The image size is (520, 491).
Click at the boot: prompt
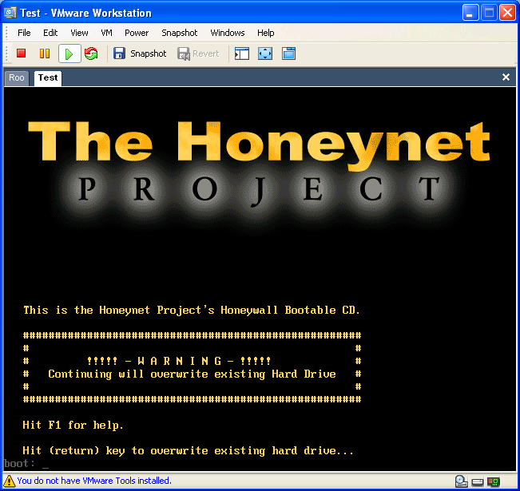[26, 464]
